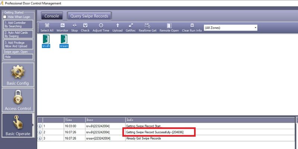This screenshot has width=298, height=149.
Task: Click Auto Add Cards By Swiping button
Action: pyautogui.click(x=18, y=34)
